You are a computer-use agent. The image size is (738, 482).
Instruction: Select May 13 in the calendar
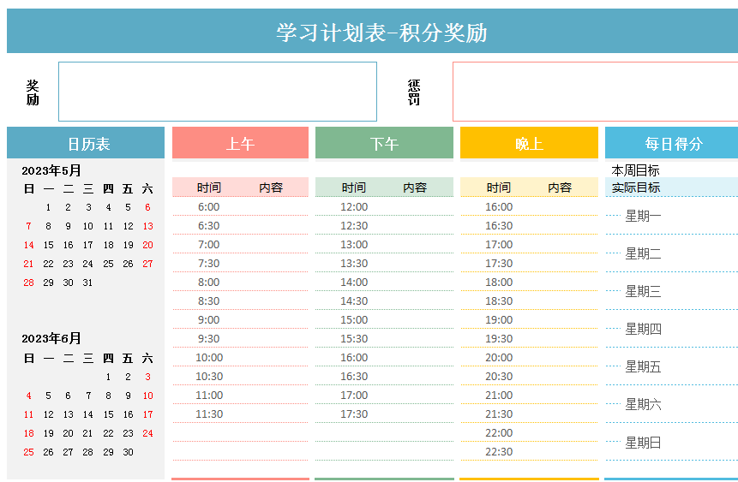tap(147, 226)
